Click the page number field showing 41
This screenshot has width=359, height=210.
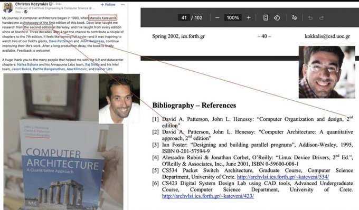[x=184, y=17]
